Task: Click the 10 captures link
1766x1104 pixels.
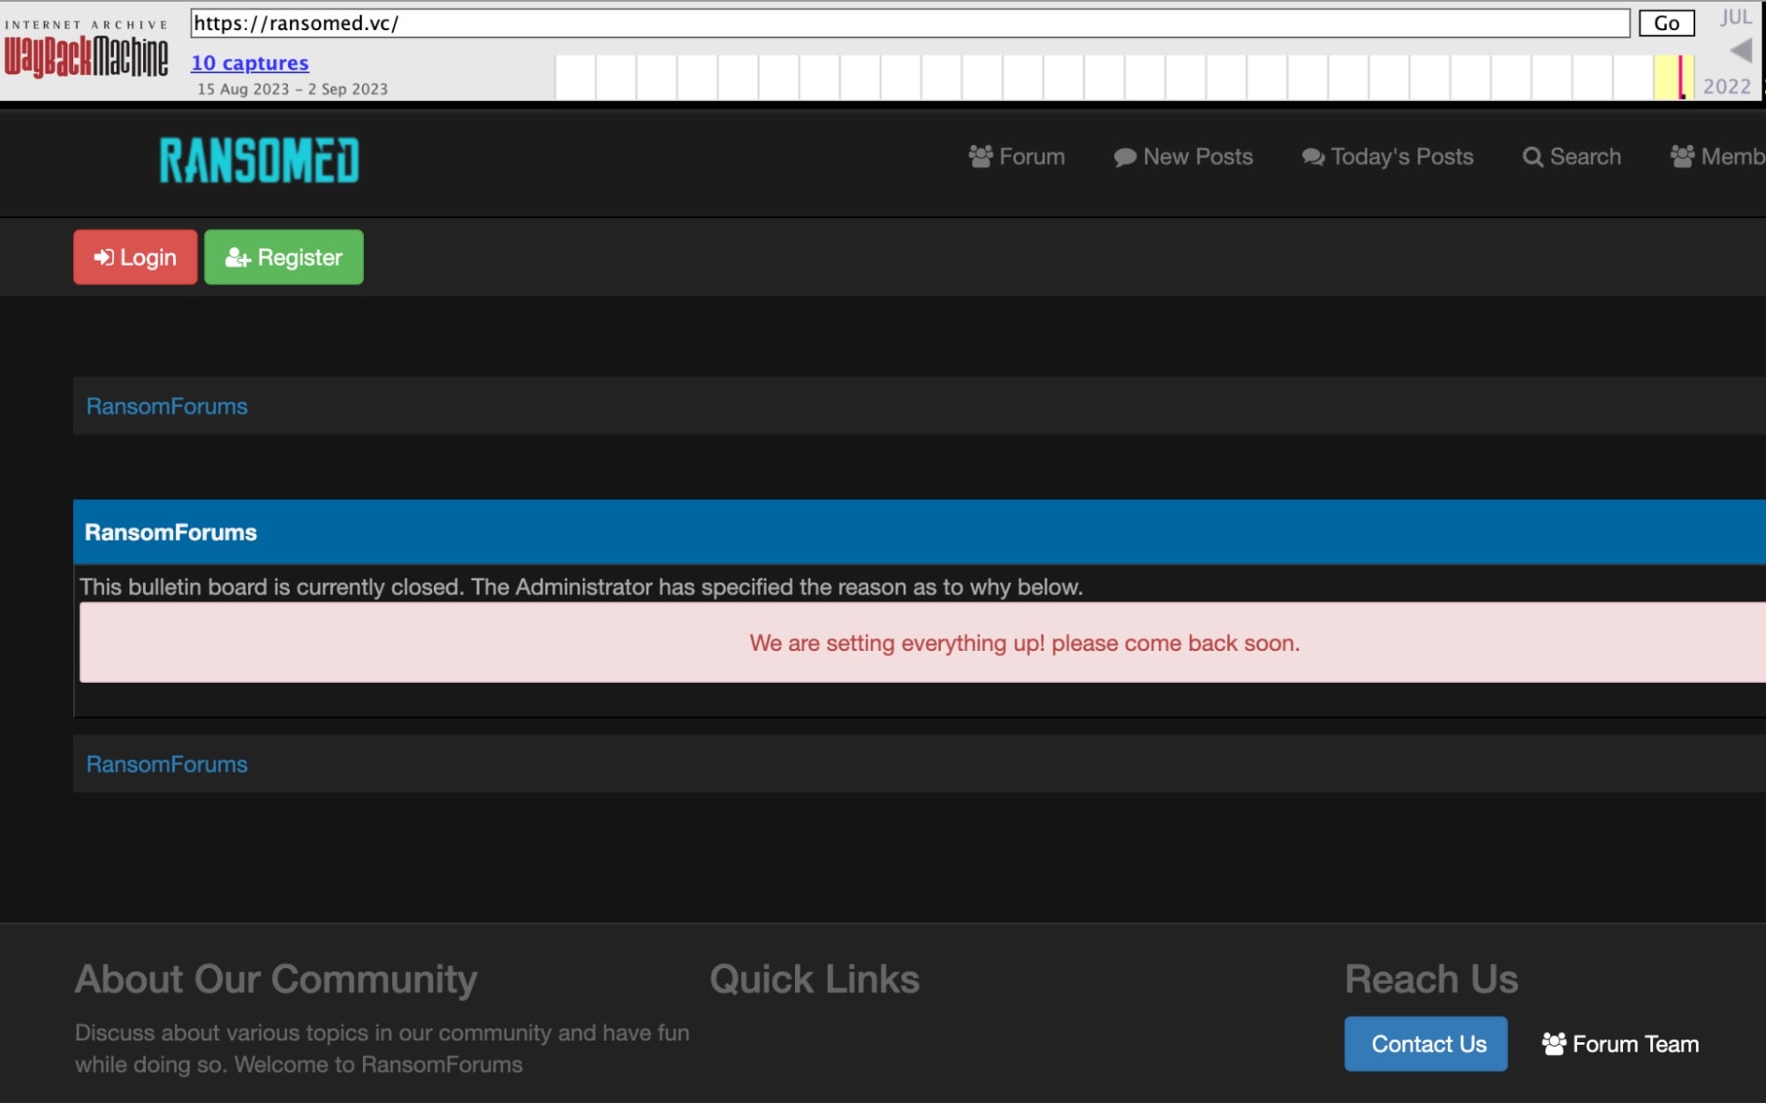Action: click(x=249, y=60)
